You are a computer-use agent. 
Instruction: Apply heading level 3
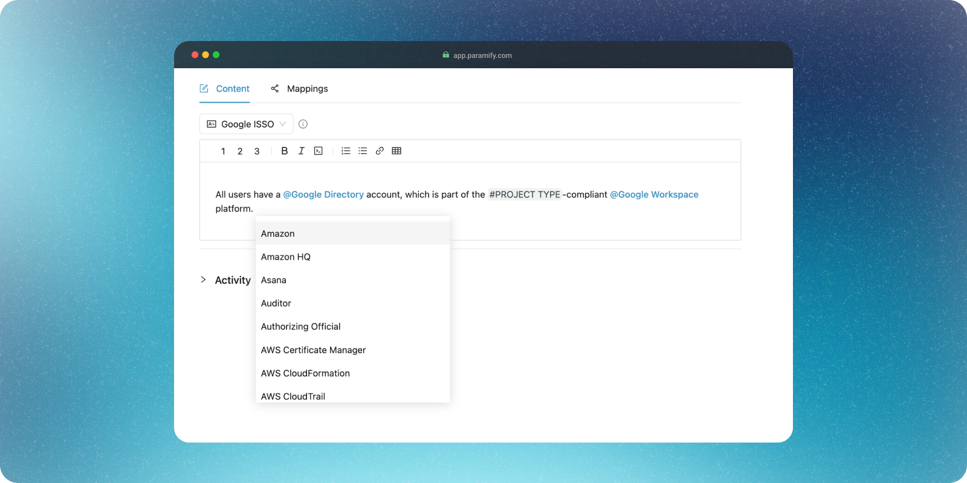pyautogui.click(x=257, y=151)
